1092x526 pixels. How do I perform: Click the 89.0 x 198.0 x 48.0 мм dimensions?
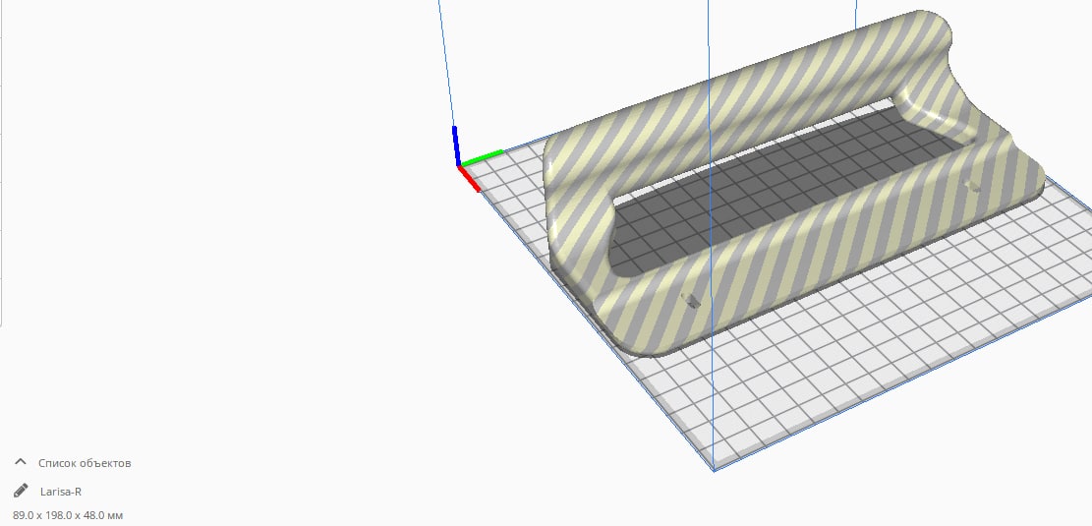pos(68,515)
